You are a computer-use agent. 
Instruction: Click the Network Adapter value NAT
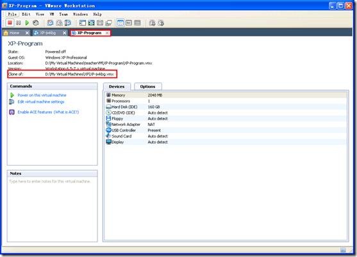(151, 125)
